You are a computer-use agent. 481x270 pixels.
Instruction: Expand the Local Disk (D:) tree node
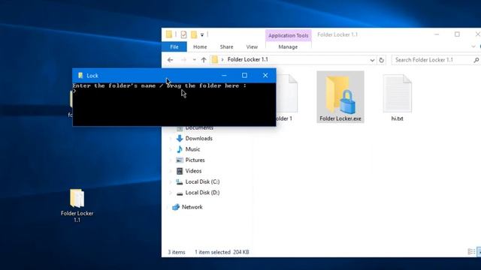(x=171, y=193)
